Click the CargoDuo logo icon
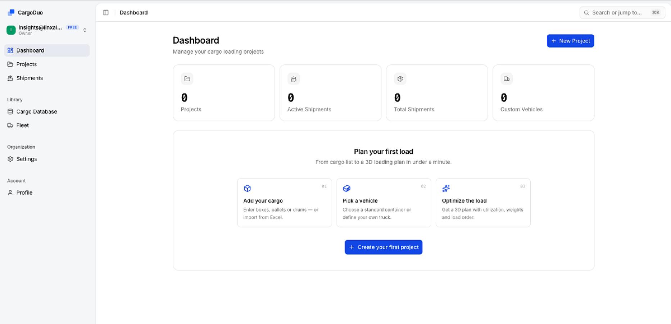The image size is (671, 324). pyautogui.click(x=11, y=13)
